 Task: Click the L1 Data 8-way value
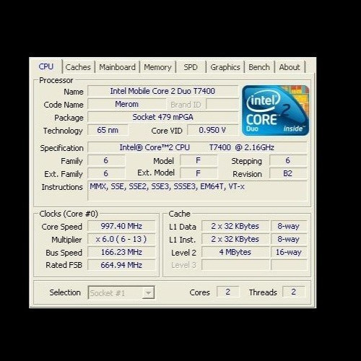coord(289,226)
